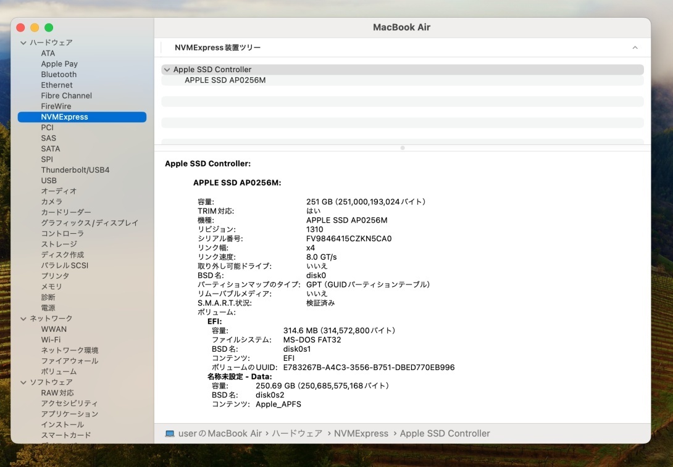The height and width of the screenshot is (467, 673).
Task: Select スマートカード in the sidebar
Action: pos(66,436)
